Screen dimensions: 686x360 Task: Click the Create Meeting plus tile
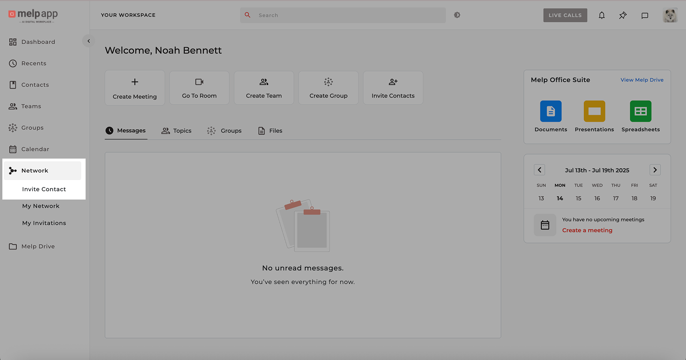coord(135,88)
